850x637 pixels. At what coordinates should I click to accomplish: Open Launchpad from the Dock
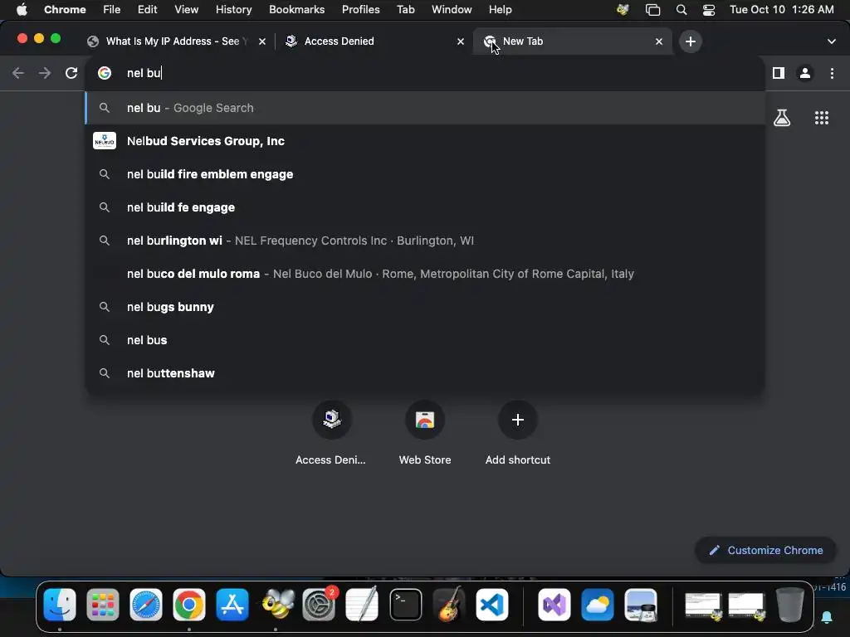click(102, 604)
